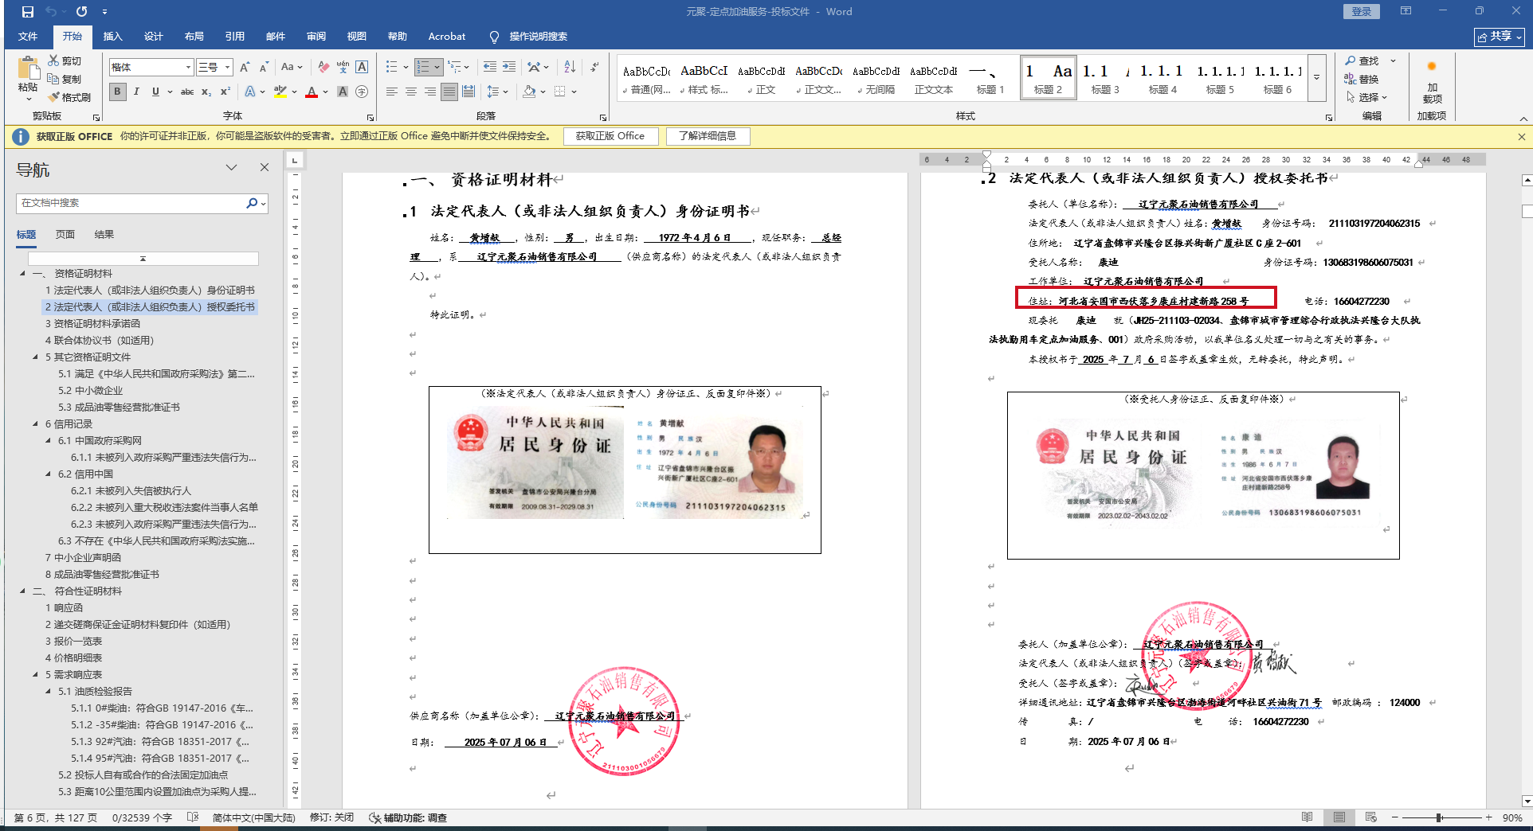Image resolution: width=1533 pixels, height=831 pixels.
Task: Open navigation pane options chevron
Action: [232, 168]
